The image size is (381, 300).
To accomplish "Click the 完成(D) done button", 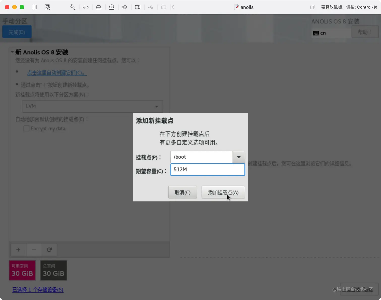I will click(17, 32).
